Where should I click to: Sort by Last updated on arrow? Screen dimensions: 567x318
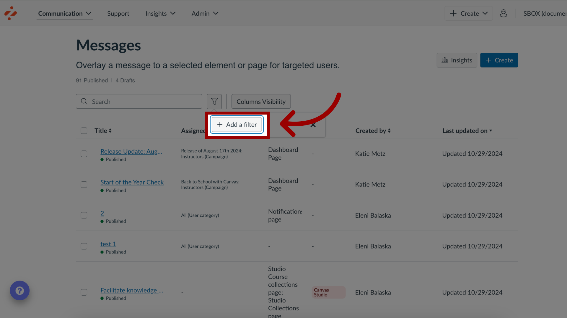tap(491, 130)
